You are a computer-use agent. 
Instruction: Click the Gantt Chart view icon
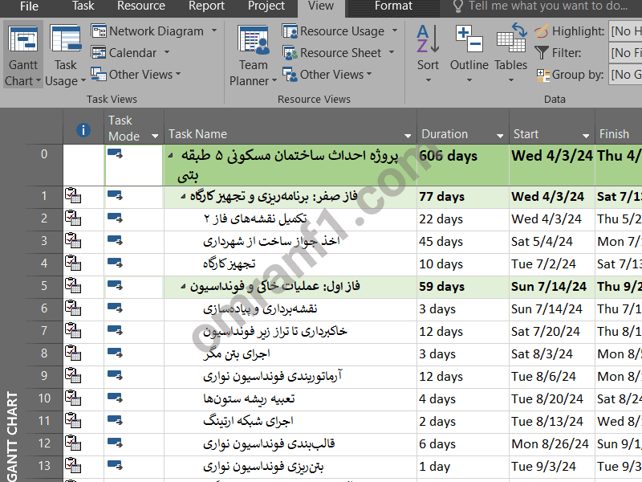[22, 39]
